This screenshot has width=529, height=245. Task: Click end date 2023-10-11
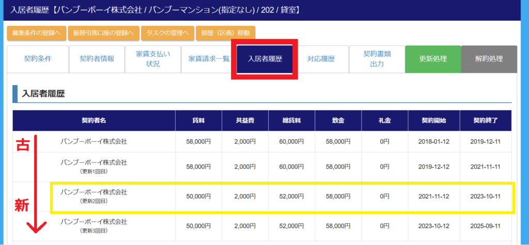486,196
